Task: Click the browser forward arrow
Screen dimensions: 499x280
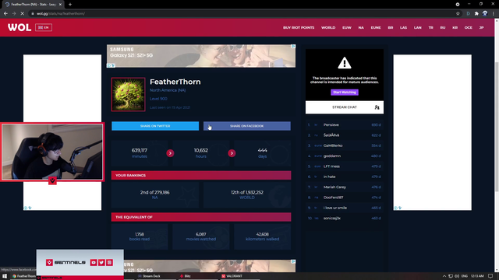Action: [x=14, y=14]
